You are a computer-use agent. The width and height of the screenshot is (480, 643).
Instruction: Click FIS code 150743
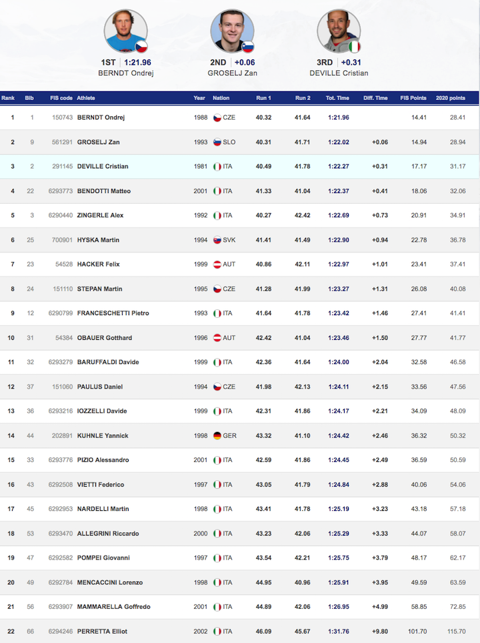[x=62, y=118]
